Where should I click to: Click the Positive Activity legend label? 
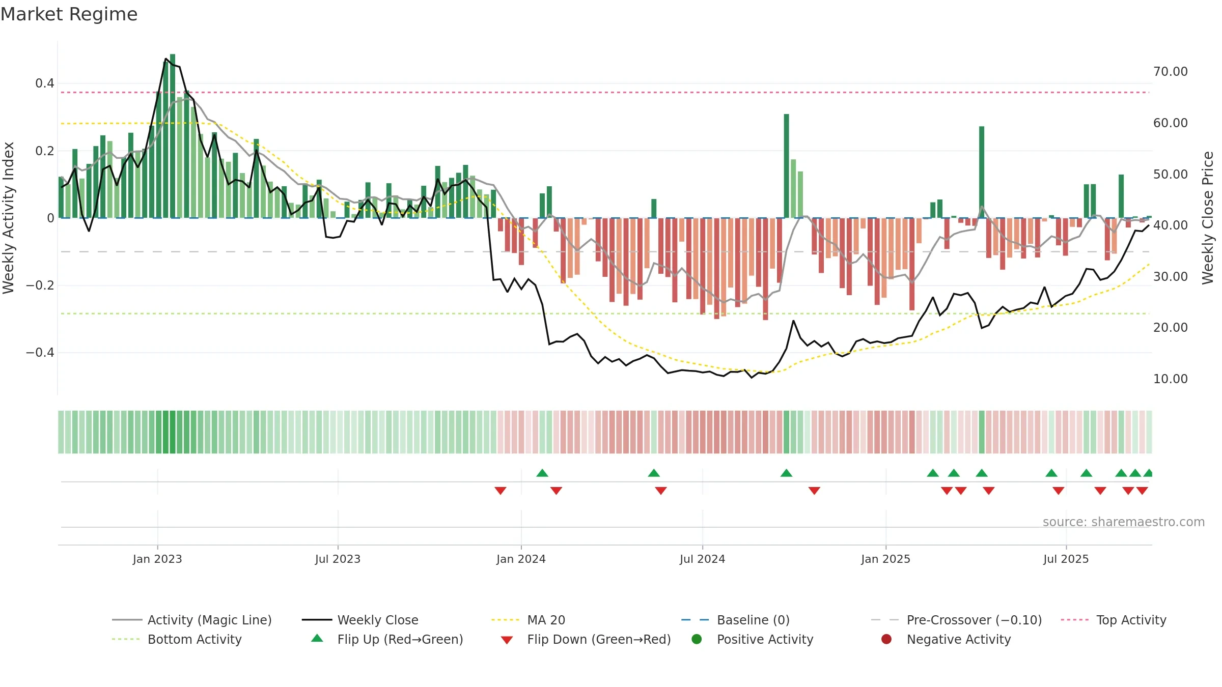[765, 639]
